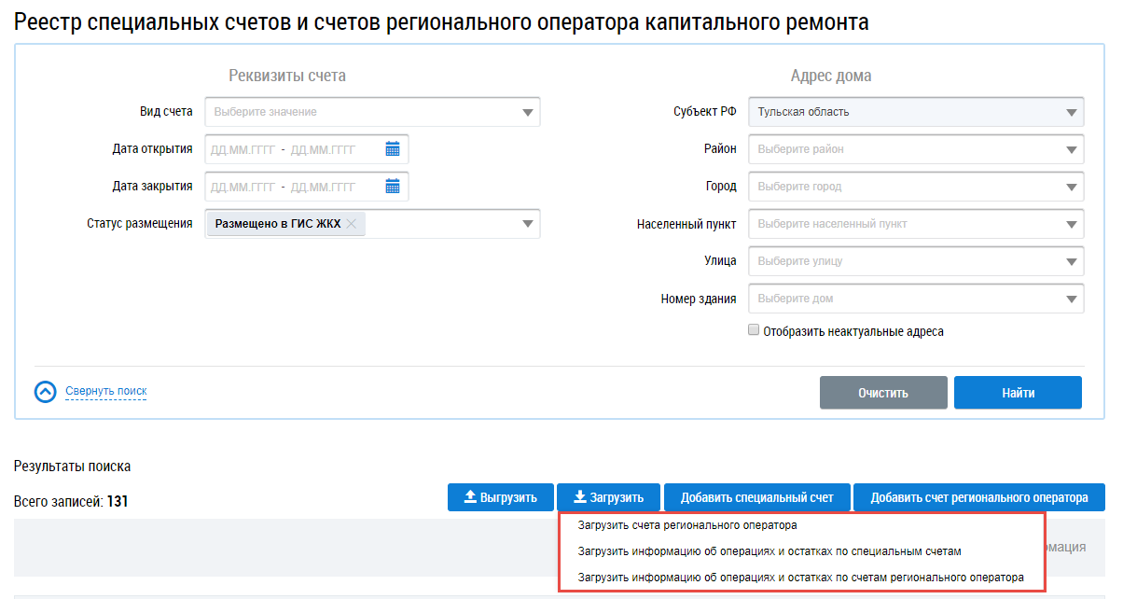Screen dimensions: 1123x599
Task: Click the circular collapse arrow icon
Action: 46,392
